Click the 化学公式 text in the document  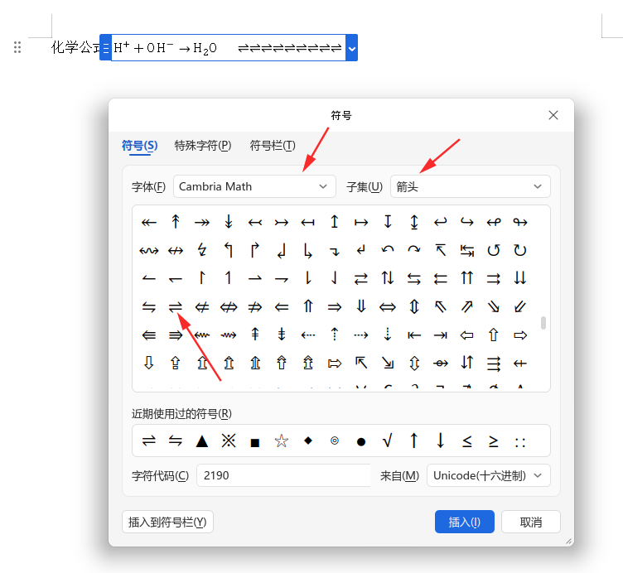pyautogui.click(x=75, y=47)
